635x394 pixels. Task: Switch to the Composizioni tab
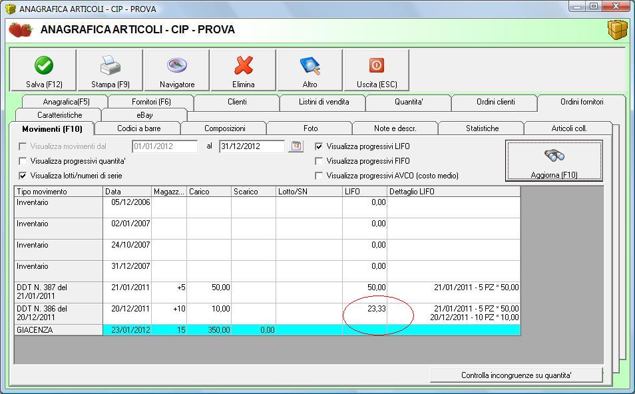pos(225,128)
